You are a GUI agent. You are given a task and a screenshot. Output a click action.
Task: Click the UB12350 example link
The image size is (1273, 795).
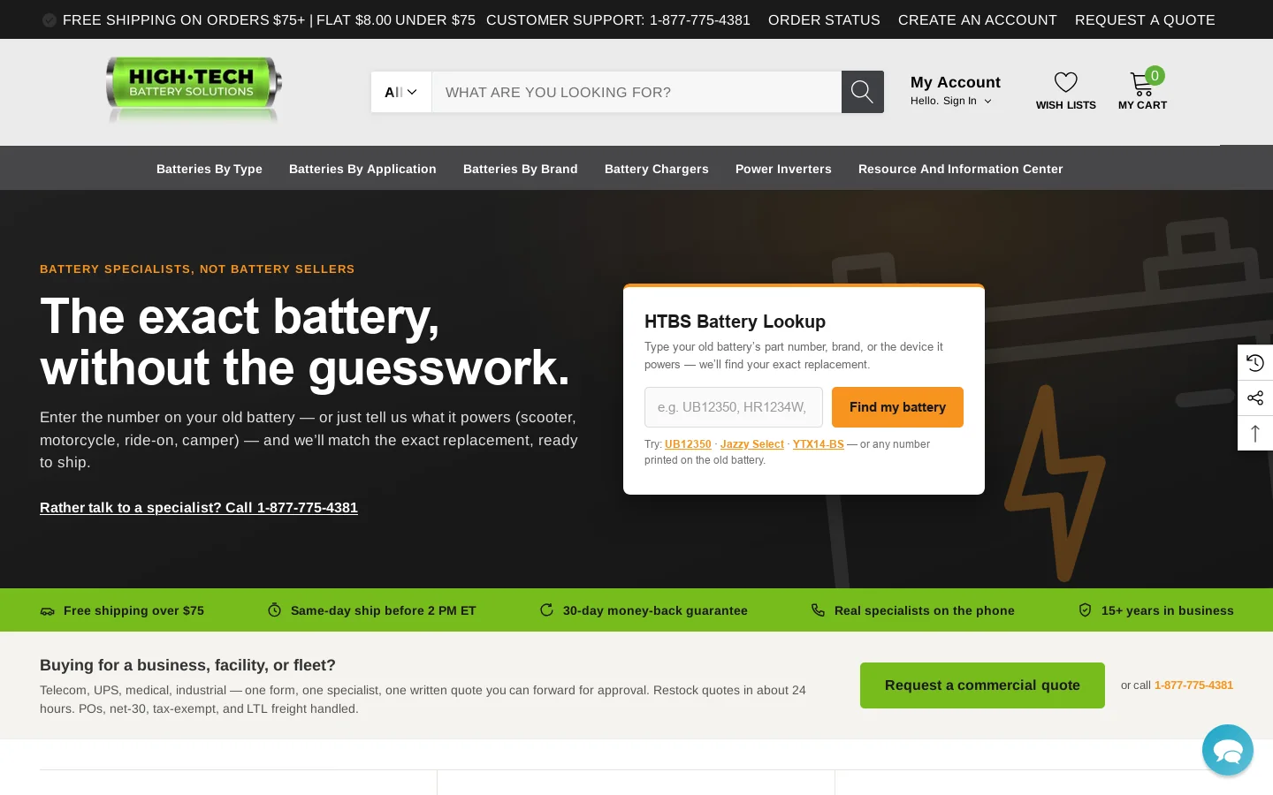click(x=688, y=444)
